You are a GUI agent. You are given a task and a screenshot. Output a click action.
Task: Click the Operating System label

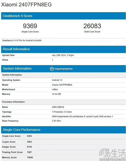11,80
